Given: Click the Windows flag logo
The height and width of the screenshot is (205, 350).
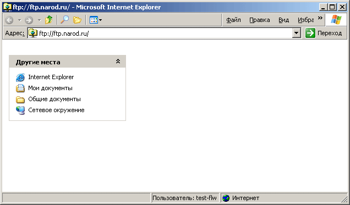Looking at the screenshot, I should 336,20.
